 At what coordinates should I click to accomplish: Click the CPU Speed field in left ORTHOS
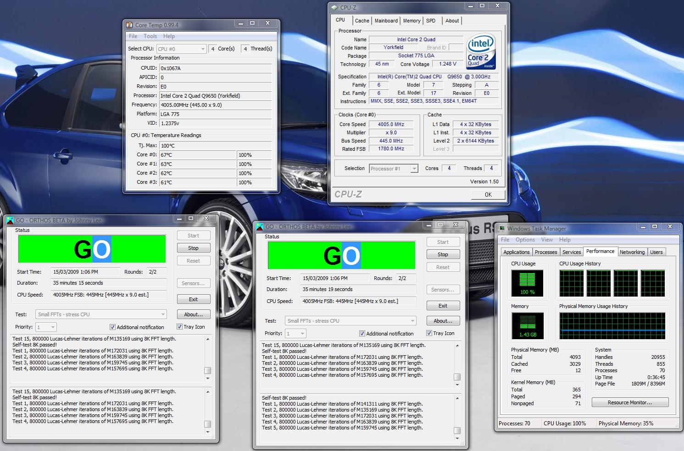pos(109,295)
